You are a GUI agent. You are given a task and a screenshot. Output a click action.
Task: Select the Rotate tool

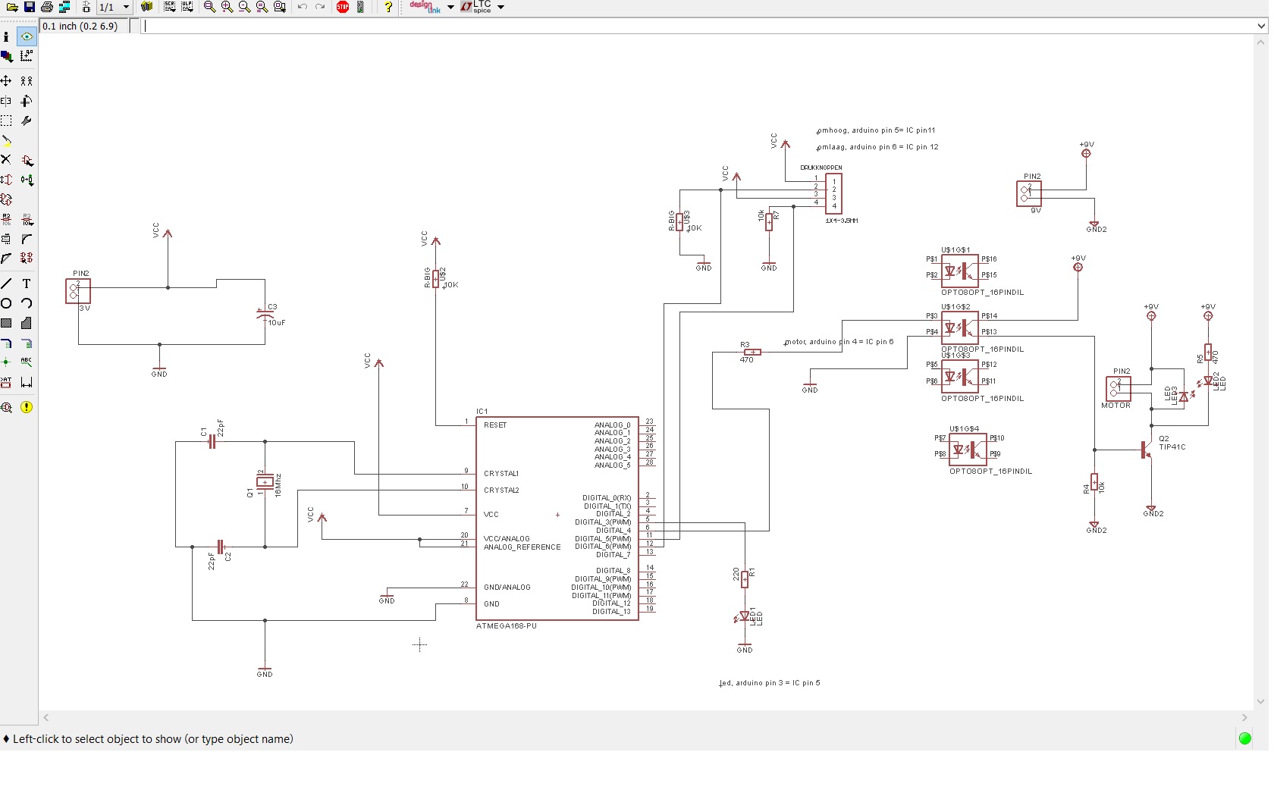pyautogui.click(x=27, y=101)
